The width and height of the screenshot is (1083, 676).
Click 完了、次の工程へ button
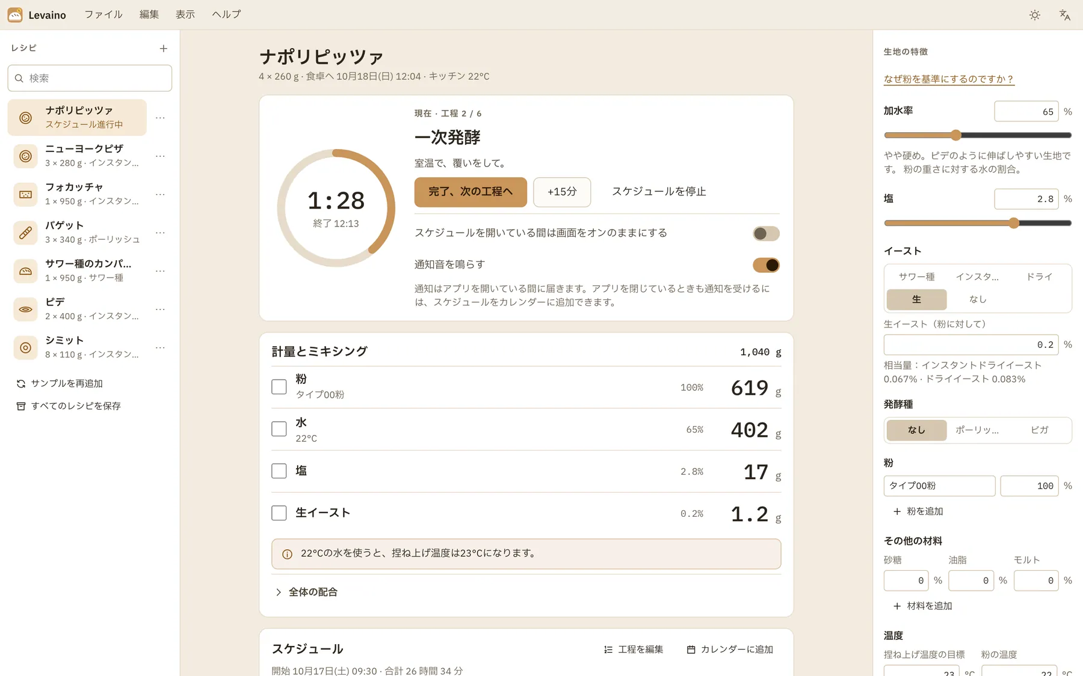(x=471, y=192)
